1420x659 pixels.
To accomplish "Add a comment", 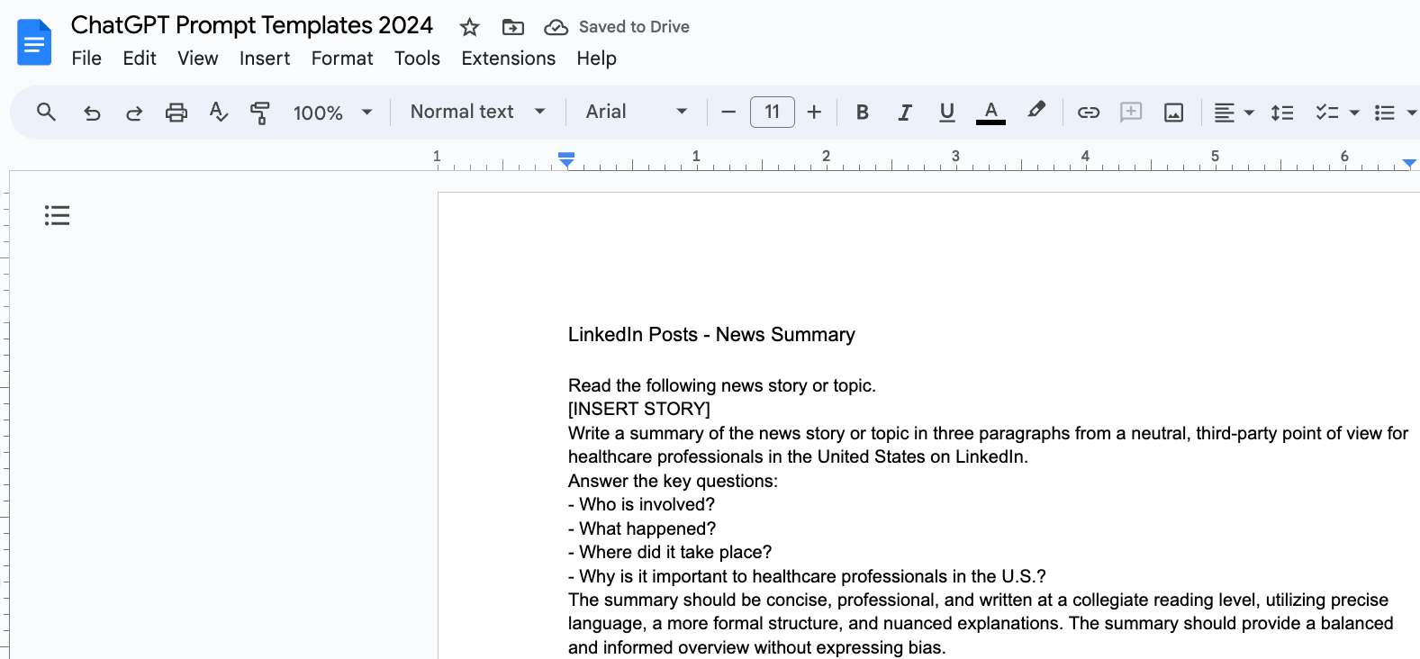I will point(1131,112).
